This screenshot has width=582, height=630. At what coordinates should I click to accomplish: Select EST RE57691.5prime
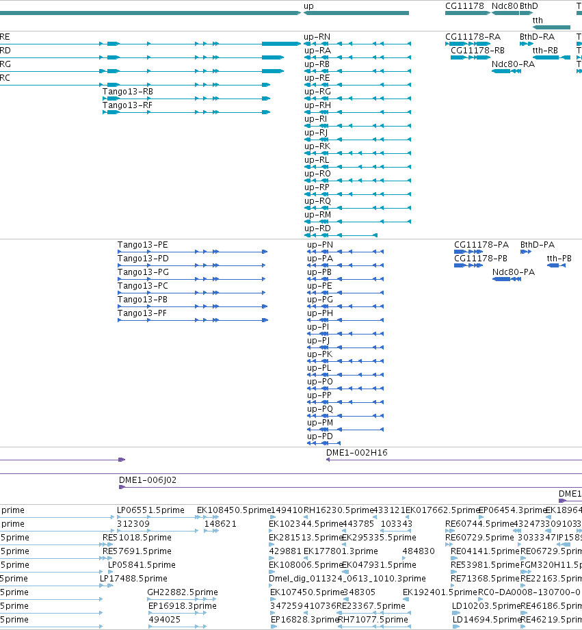[137, 551]
